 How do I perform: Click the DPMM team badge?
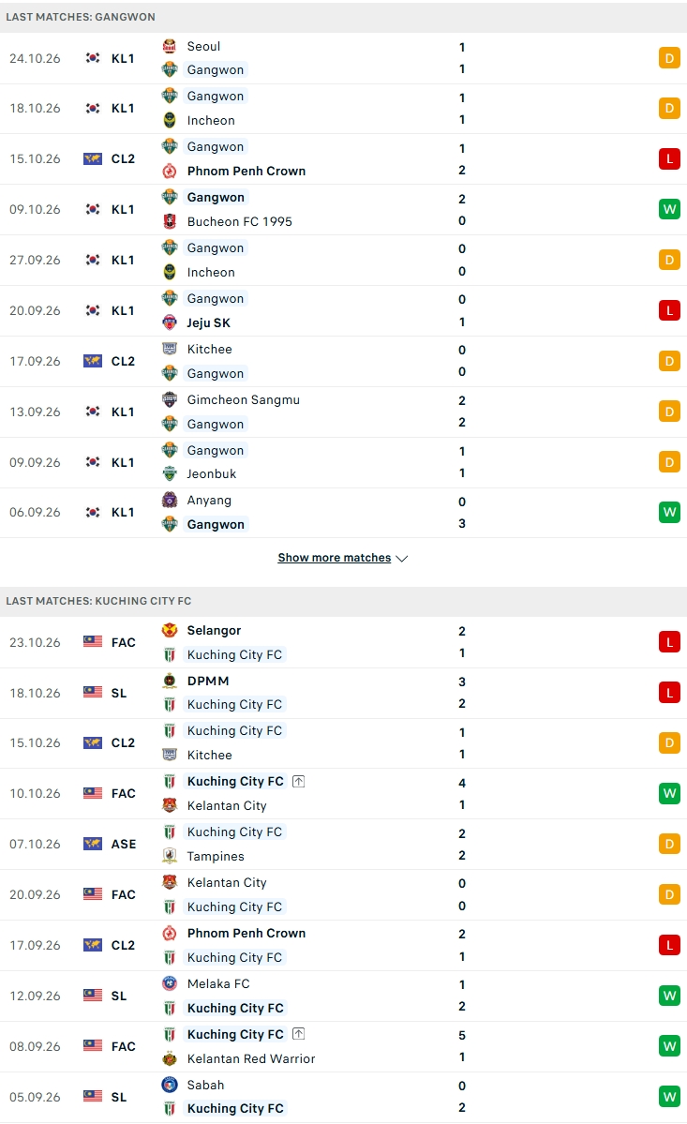(170, 681)
